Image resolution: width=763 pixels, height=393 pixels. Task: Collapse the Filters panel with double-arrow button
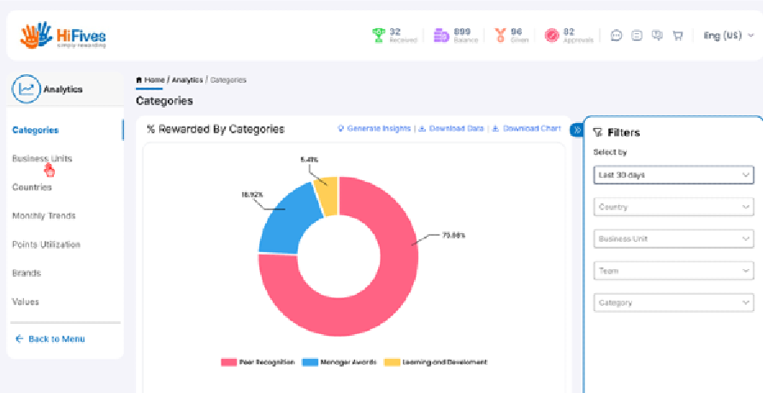(x=576, y=130)
